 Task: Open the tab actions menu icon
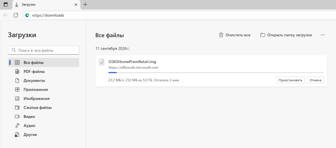pyautogui.click(x=6, y=5)
